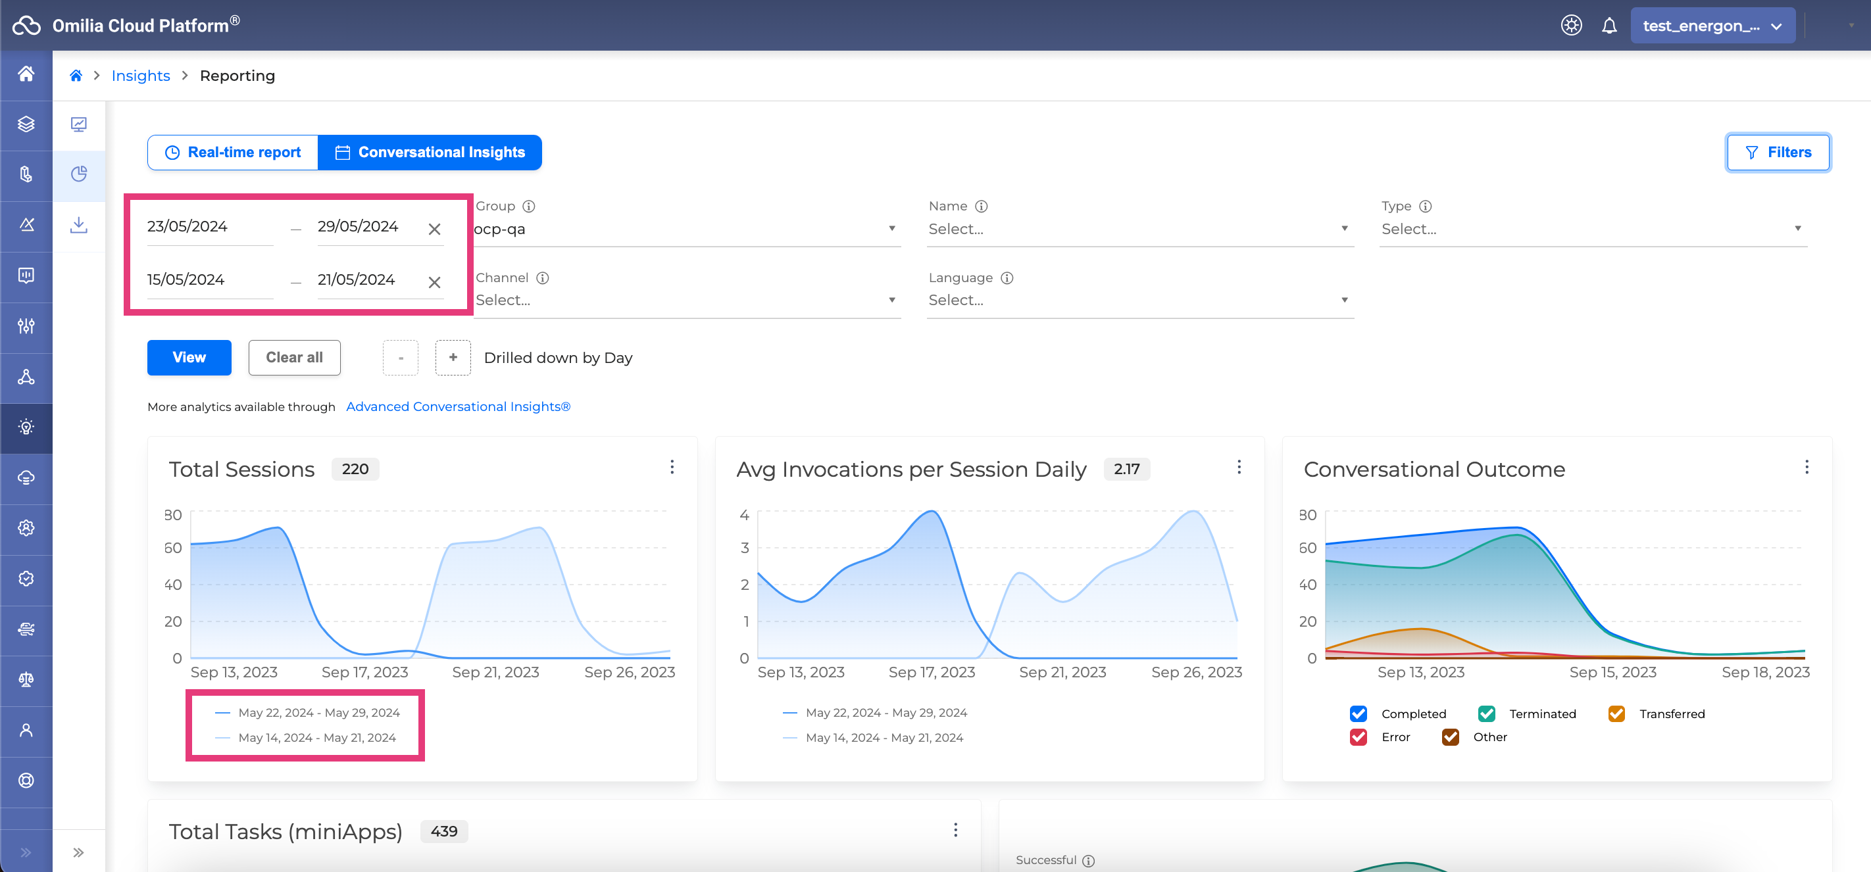The height and width of the screenshot is (872, 1871).
Task: Expand the Name dropdown
Action: pyautogui.click(x=1139, y=230)
